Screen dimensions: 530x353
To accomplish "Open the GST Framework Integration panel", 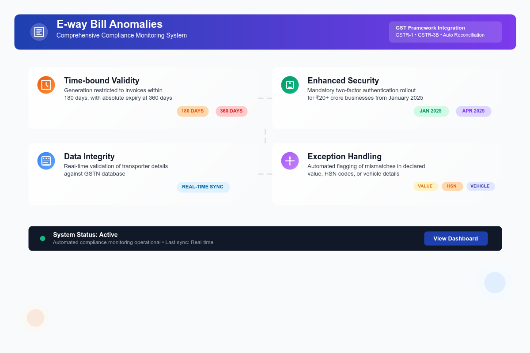I will [445, 32].
